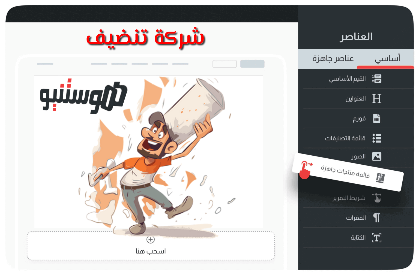Click the ready products list icon

pos(380,178)
